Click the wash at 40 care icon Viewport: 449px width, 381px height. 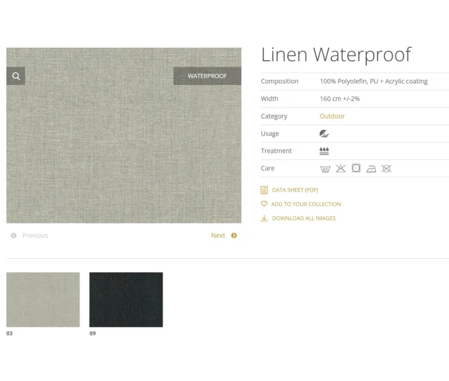(325, 169)
